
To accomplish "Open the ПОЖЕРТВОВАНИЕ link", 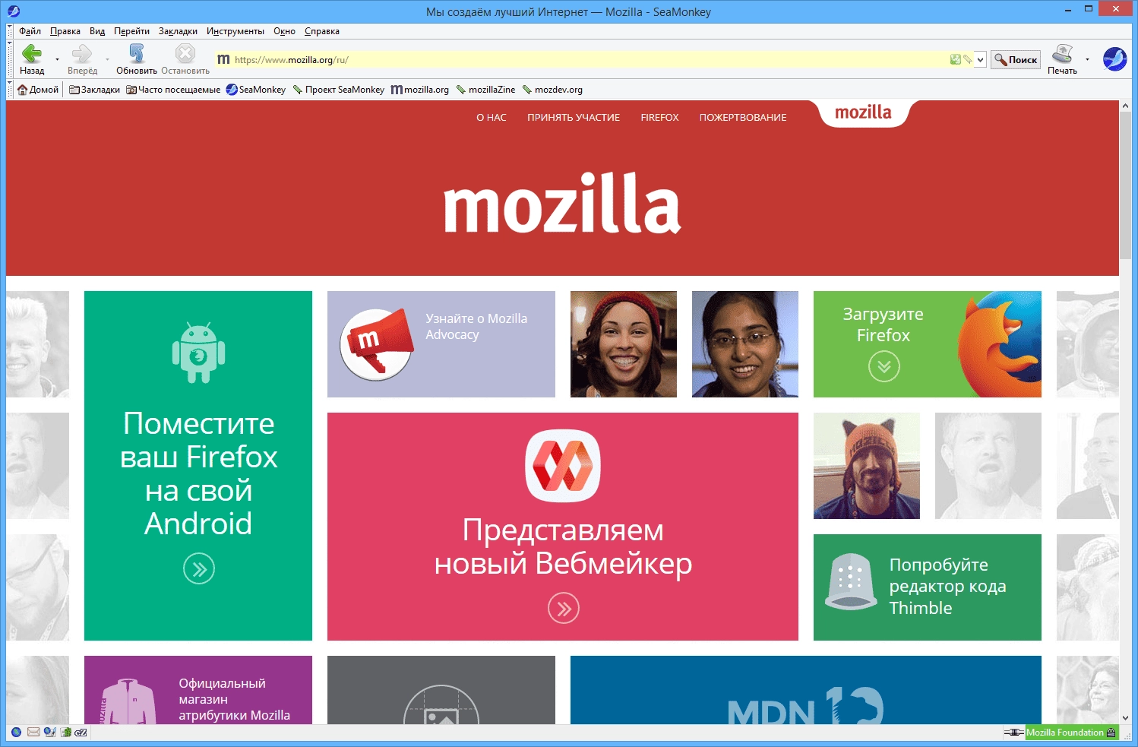I will pyautogui.click(x=743, y=117).
